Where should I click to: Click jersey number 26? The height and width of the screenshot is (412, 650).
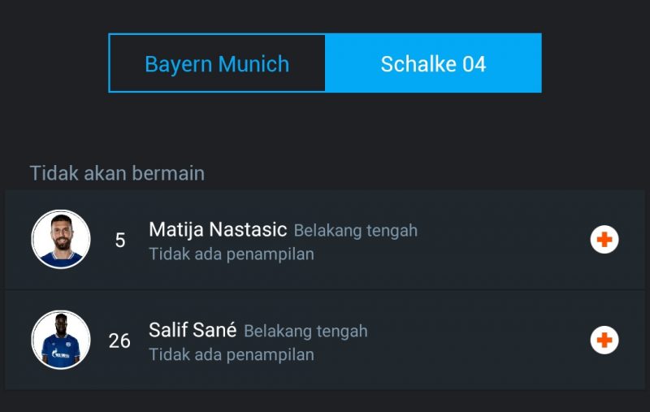tap(119, 341)
